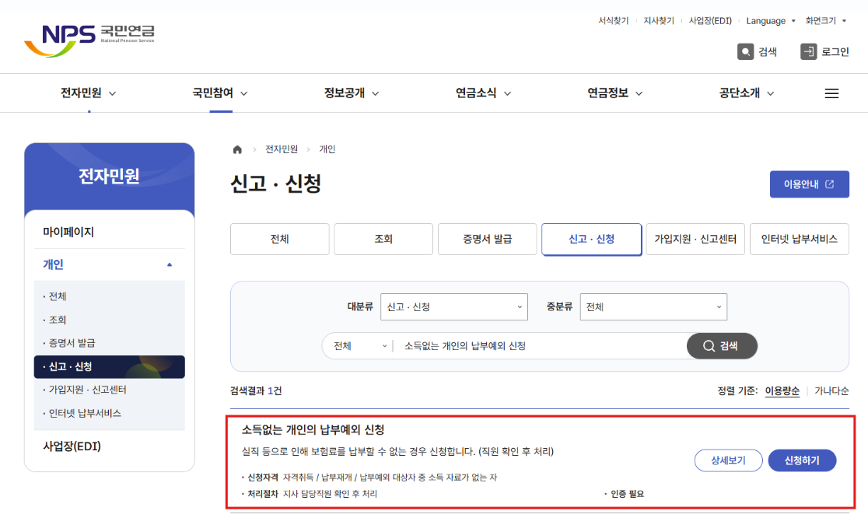Select 조회 in sidebar list
This screenshot has height=518, width=868.
(58, 320)
